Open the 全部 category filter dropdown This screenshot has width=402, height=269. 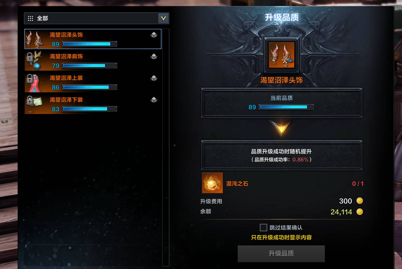(97, 18)
